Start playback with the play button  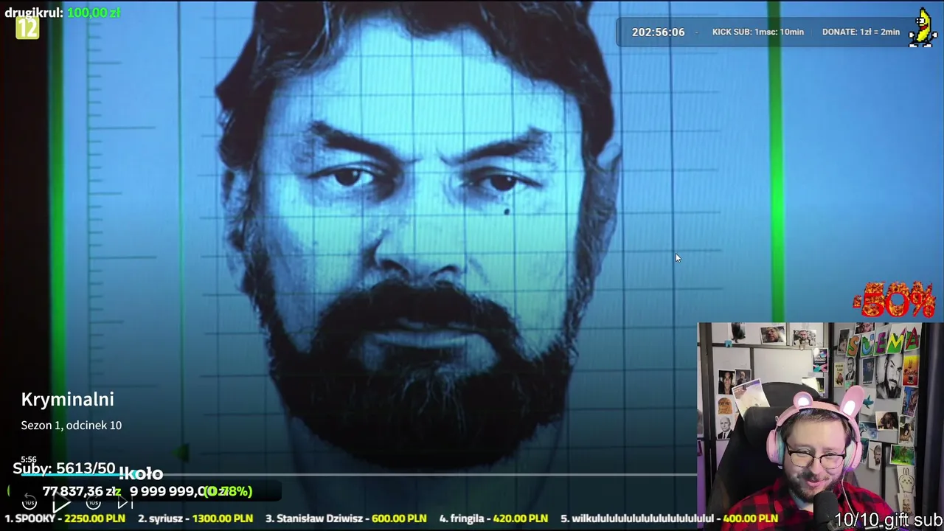pyautogui.click(x=61, y=504)
